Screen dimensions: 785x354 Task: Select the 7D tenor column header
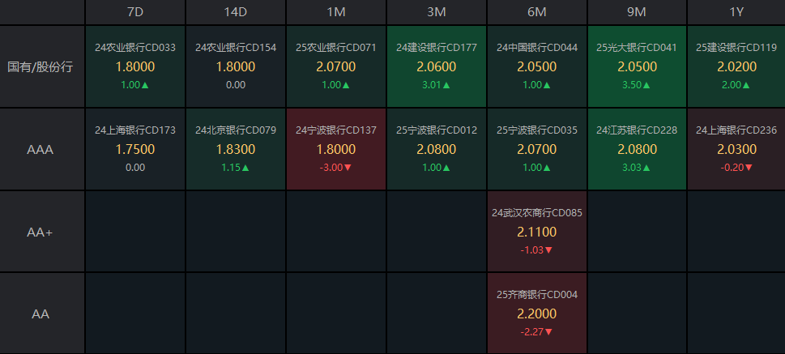pyautogui.click(x=134, y=12)
